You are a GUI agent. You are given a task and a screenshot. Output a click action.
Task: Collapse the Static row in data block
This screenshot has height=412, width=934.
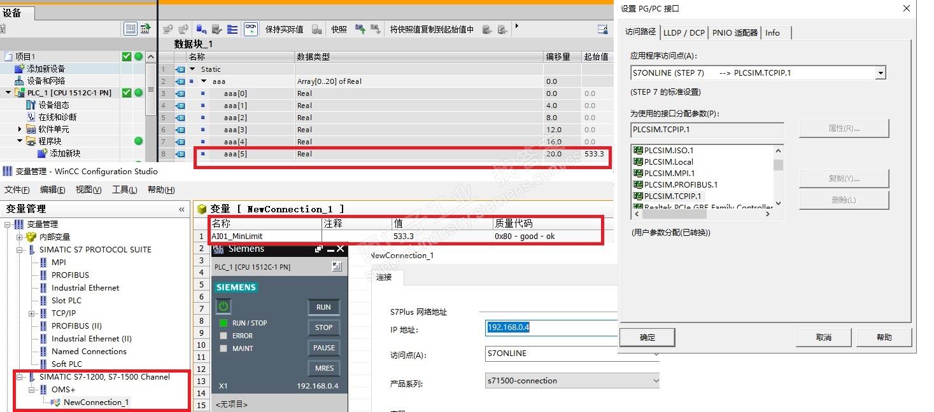193,69
